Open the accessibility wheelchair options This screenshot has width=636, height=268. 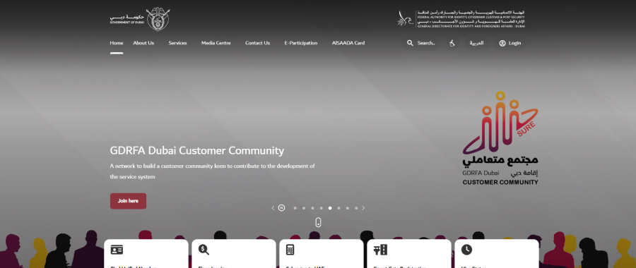(x=452, y=43)
